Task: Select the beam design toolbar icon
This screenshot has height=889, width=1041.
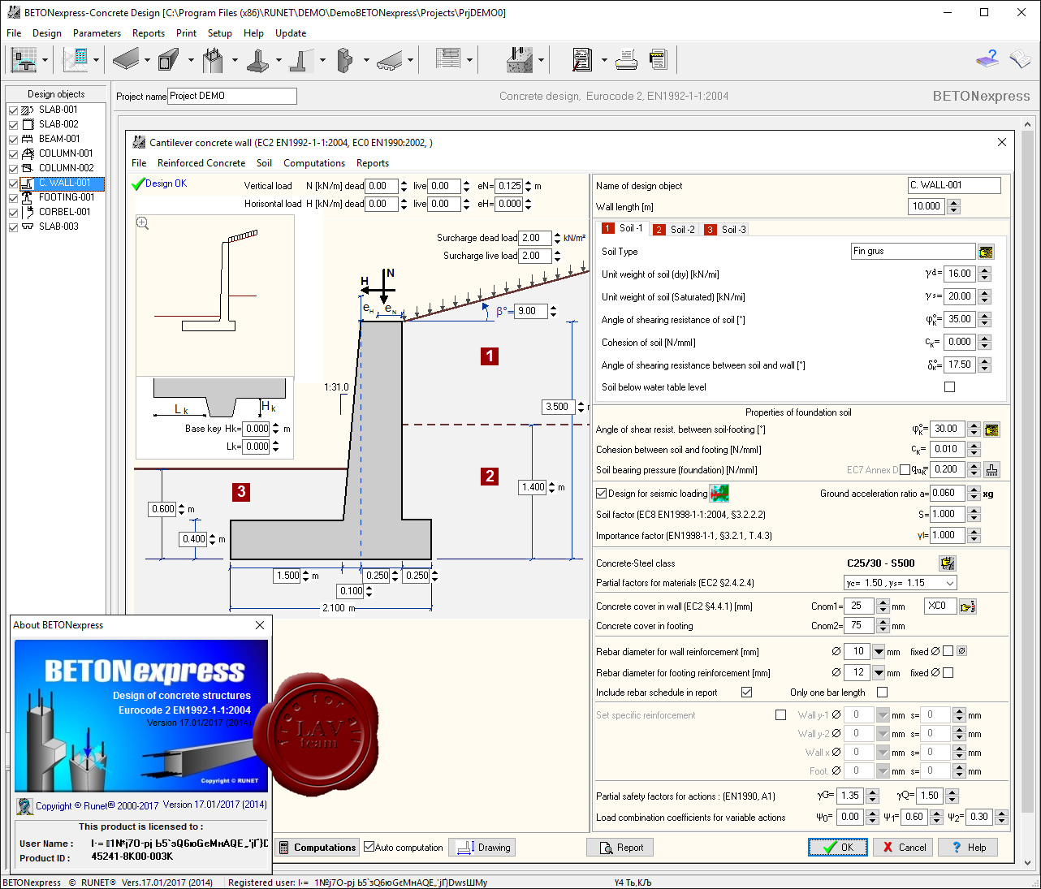Action: tap(169, 59)
